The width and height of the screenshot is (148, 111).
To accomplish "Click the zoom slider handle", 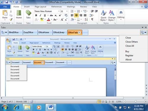I will pos(136,102).
